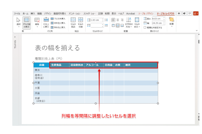Switch to アニメーション tab

(x=75, y=14)
